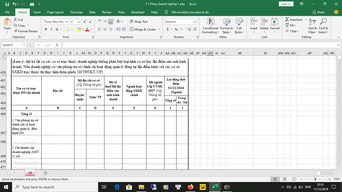Click the Windows taskbar search box

point(56,187)
